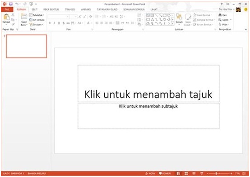Image resolution: width=250 pixels, height=177 pixels.
Task: Click the KOMEN comments button
Action: pos(165,173)
